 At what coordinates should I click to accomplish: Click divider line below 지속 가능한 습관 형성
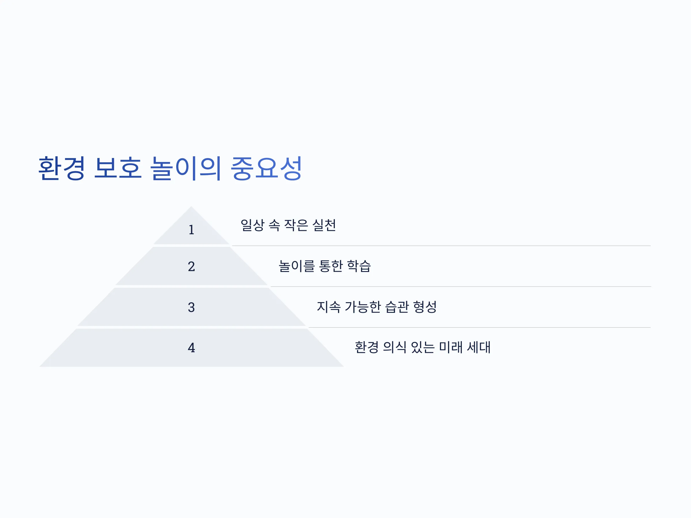coord(479,327)
